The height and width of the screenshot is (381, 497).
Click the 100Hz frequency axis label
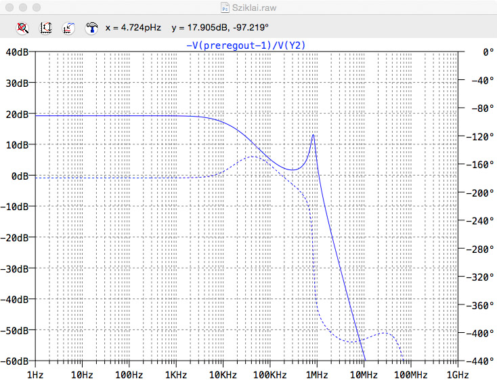point(129,375)
